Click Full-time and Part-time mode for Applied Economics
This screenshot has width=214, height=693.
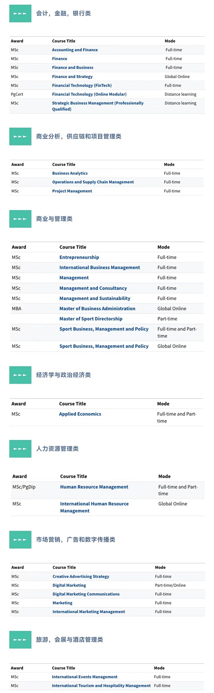point(177,418)
